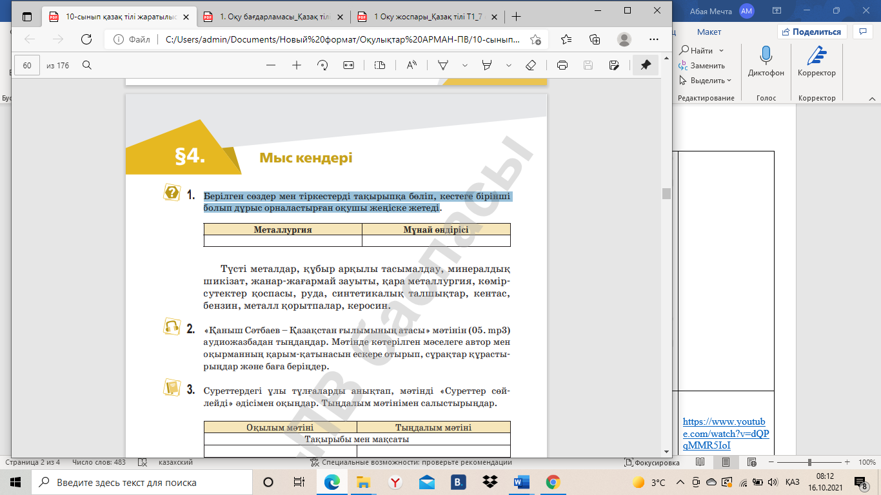The width and height of the screenshot is (881, 495).
Task: Click the Page view icon
Action: point(380,65)
